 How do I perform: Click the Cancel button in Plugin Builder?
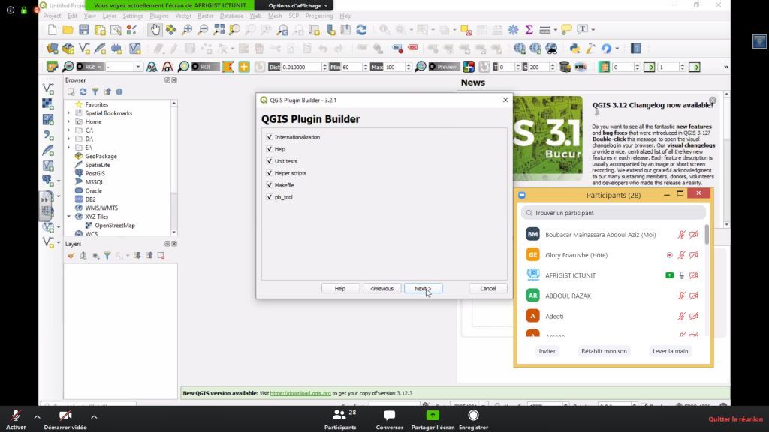coord(488,289)
